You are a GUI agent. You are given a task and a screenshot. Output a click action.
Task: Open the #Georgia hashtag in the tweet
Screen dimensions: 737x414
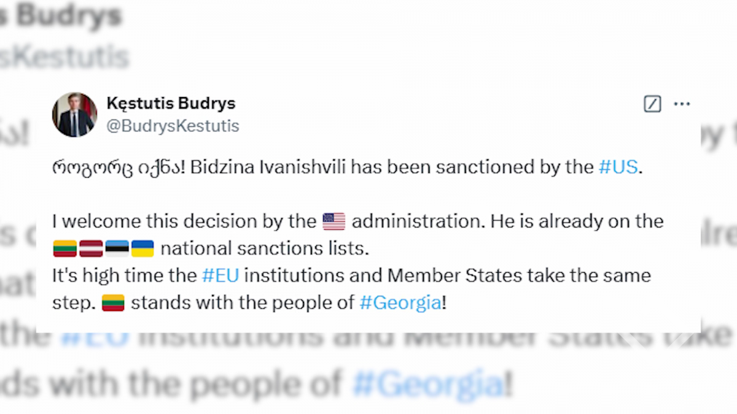[x=400, y=302]
